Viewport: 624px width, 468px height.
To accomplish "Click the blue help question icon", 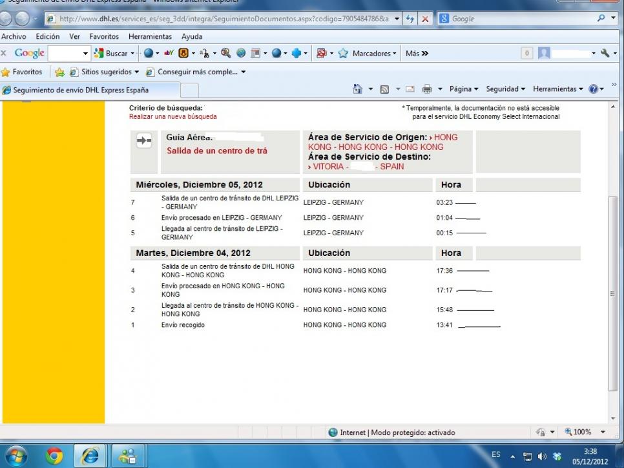I will (593, 89).
